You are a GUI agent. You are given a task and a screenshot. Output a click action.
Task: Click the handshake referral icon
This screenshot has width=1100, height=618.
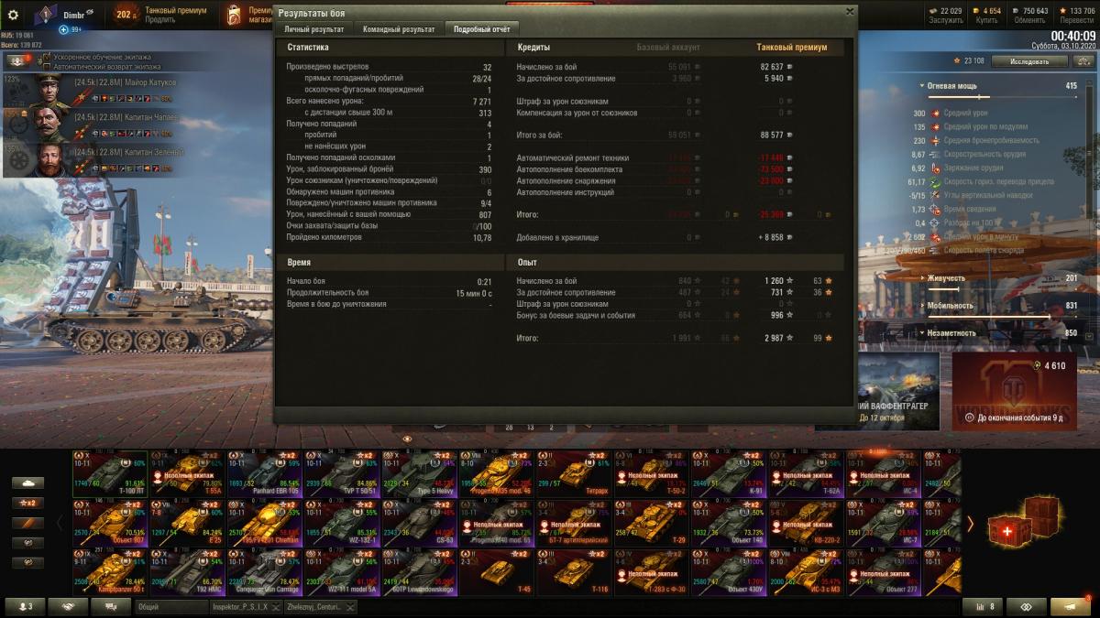pyautogui.click(x=68, y=606)
